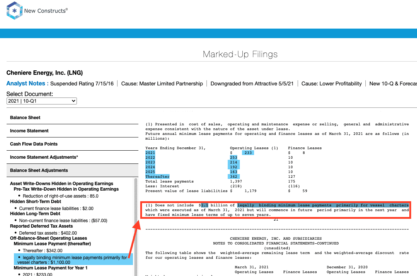Click the Marked-Up Filings title
The width and height of the screenshot is (417, 276).
click(x=240, y=54)
